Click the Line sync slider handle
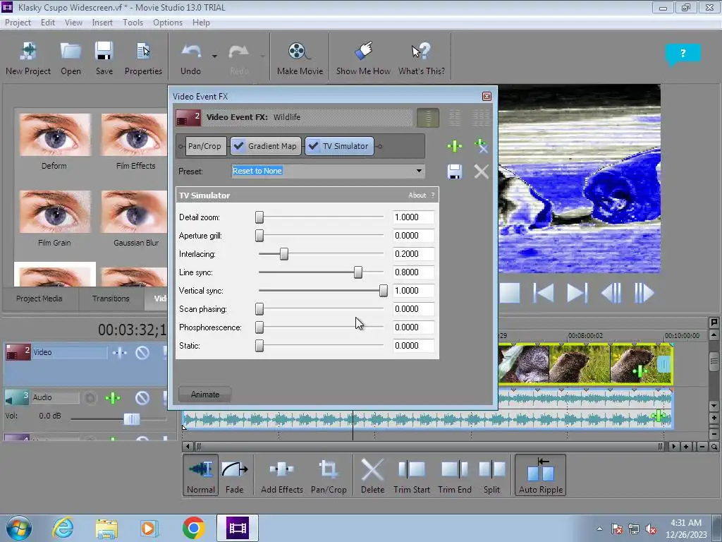722x542 pixels. point(357,272)
